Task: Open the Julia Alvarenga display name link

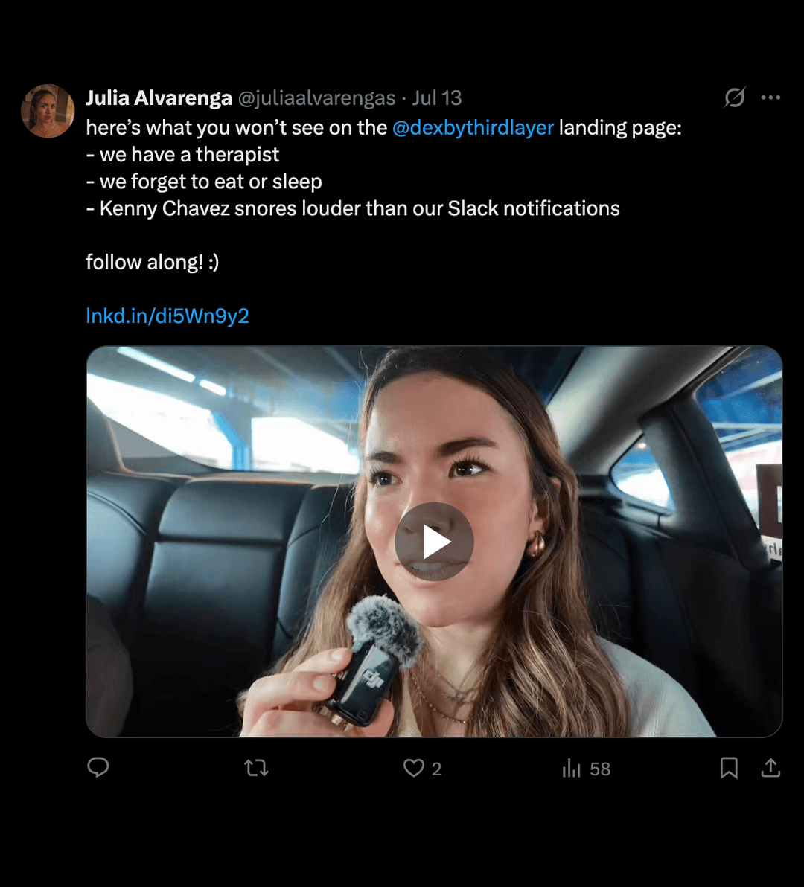Action: pos(159,98)
